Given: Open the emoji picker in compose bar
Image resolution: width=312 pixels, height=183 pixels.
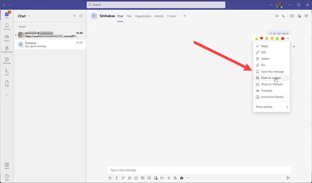Looking at the screenshot, I should coord(136,178).
